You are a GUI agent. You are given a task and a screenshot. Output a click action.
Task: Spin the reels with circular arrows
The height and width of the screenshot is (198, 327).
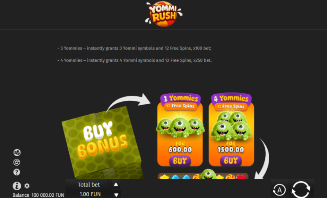click(301, 189)
